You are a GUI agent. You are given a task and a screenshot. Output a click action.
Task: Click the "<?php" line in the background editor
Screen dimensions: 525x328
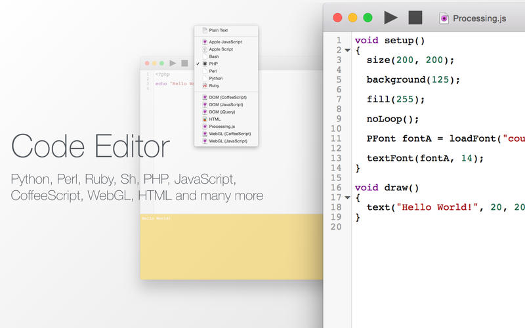[162, 74]
